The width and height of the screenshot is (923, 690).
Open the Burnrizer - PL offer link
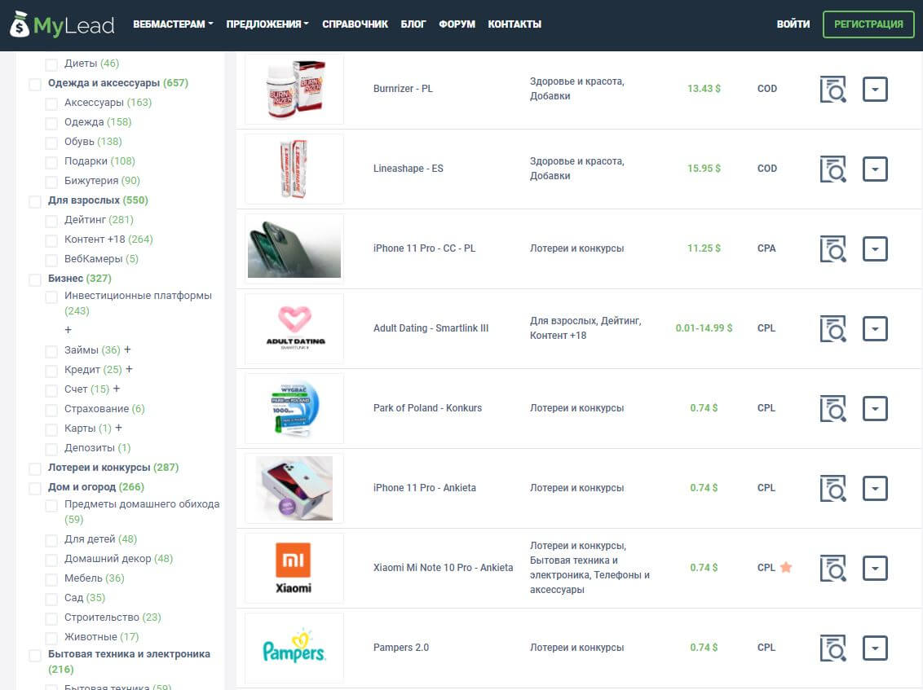[403, 88]
